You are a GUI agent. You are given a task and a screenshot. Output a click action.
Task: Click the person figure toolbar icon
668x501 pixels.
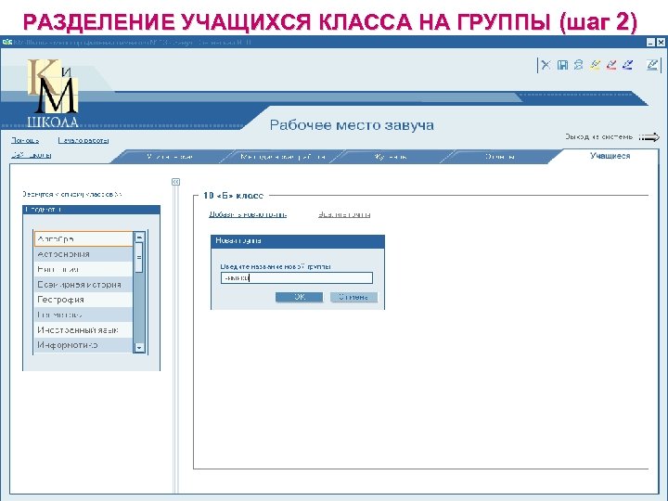coord(578,65)
